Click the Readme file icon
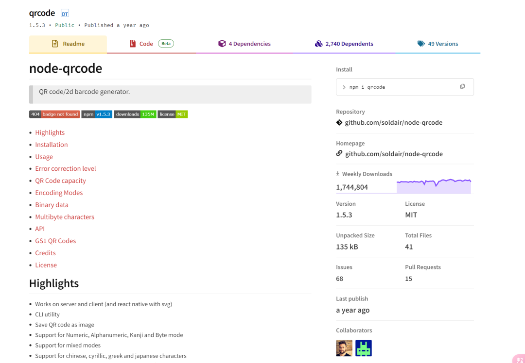Viewport: 525px width, 363px height. click(55, 44)
